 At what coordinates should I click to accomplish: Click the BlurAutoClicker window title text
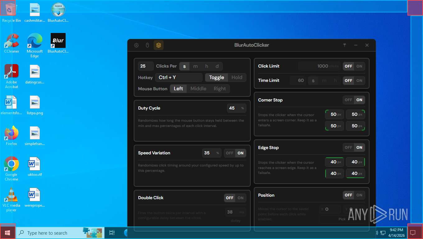[x=252, y=45]
